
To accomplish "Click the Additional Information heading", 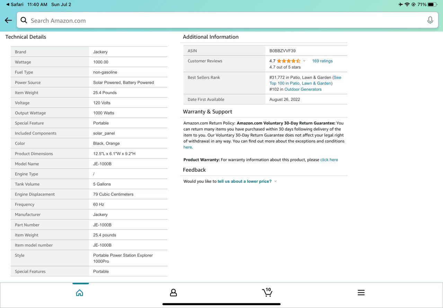I will point(211,37).
